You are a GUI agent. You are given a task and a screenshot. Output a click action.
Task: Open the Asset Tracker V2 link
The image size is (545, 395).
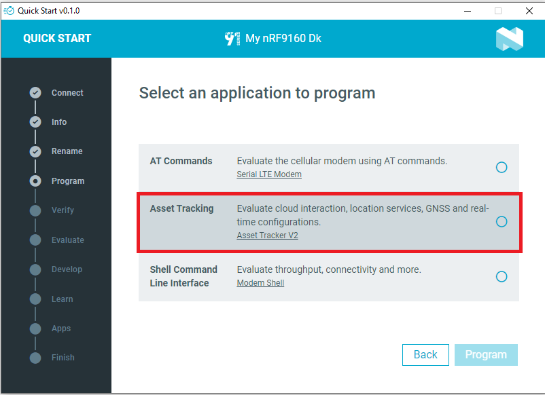click(x=267, y=236)
